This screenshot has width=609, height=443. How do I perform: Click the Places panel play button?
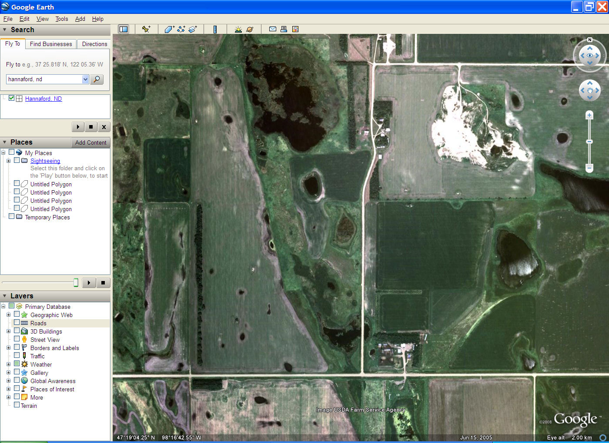tap(89, 283)
